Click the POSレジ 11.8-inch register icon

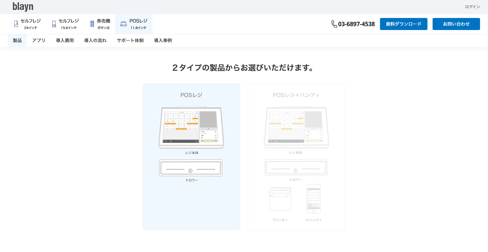point(123,24)
